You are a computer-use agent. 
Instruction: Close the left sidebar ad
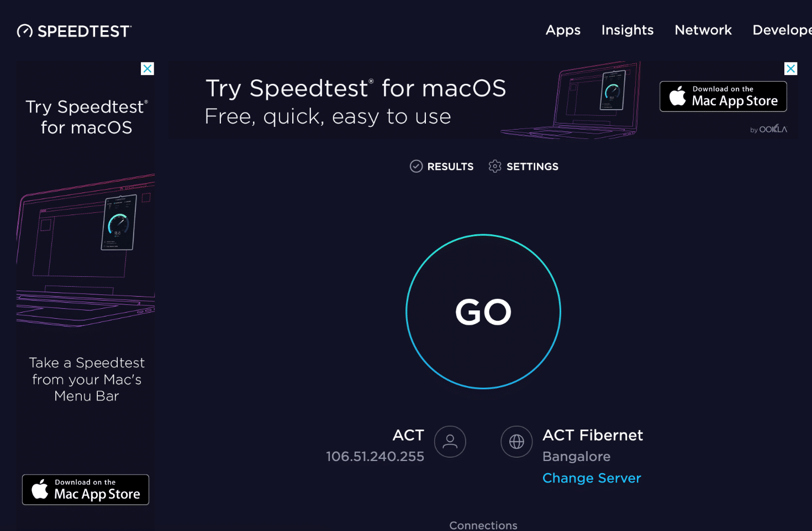pyautogui.click(x=147, y=69)
